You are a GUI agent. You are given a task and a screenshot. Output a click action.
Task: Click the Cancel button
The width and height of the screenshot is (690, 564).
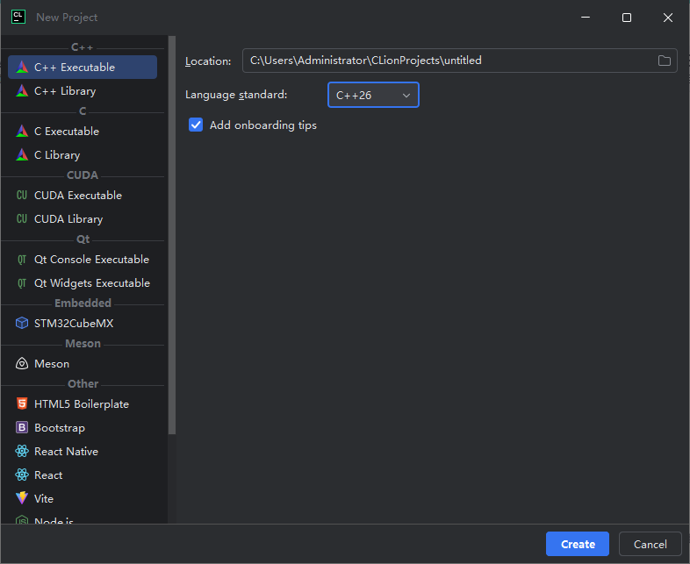(650, 544)
